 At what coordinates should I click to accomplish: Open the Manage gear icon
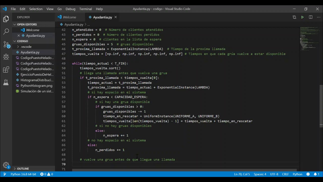point(6,165)
